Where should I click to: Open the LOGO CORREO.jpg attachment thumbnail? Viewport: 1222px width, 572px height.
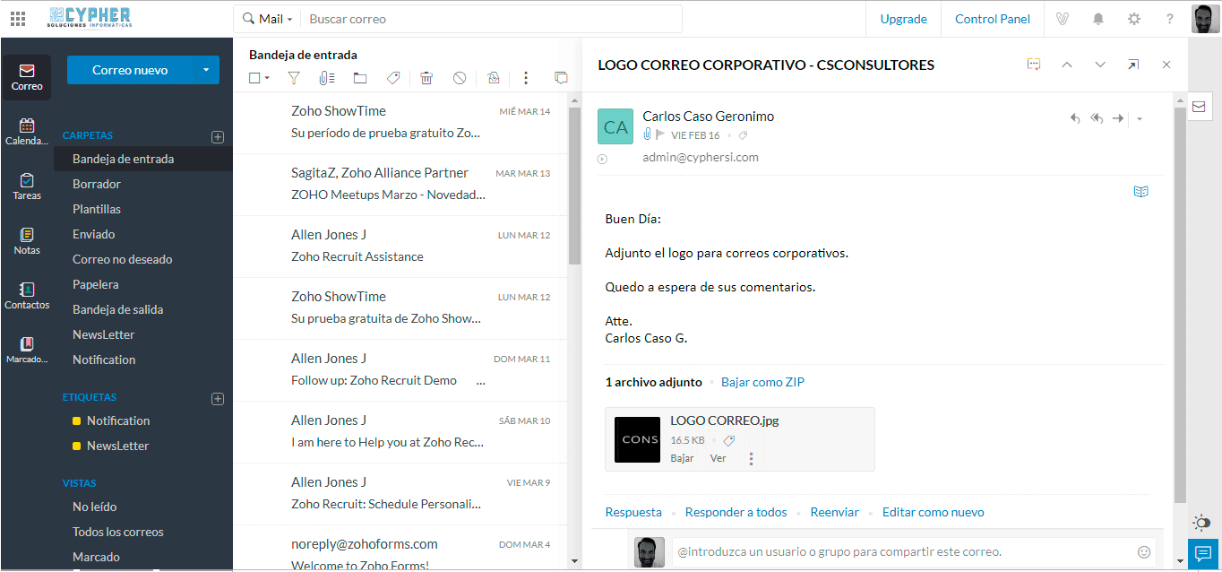(637, 439)
